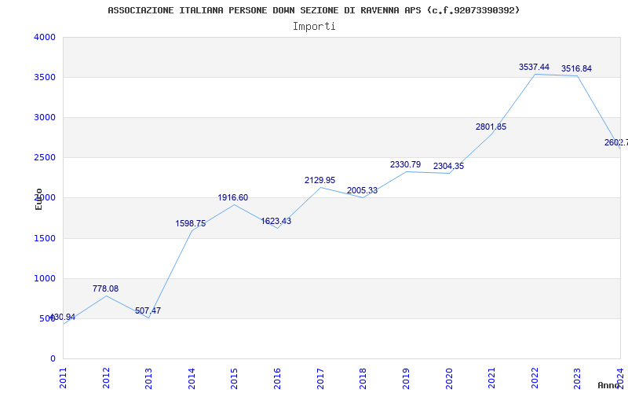Click the x-axis year 2017
The width and height of the screenshot is (628, 393).
(x=320, y=378)
